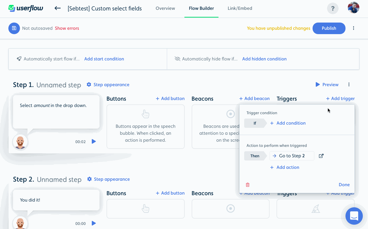Click the Show errors link
The image size is (368, 229).
click(x=67, y=28)
